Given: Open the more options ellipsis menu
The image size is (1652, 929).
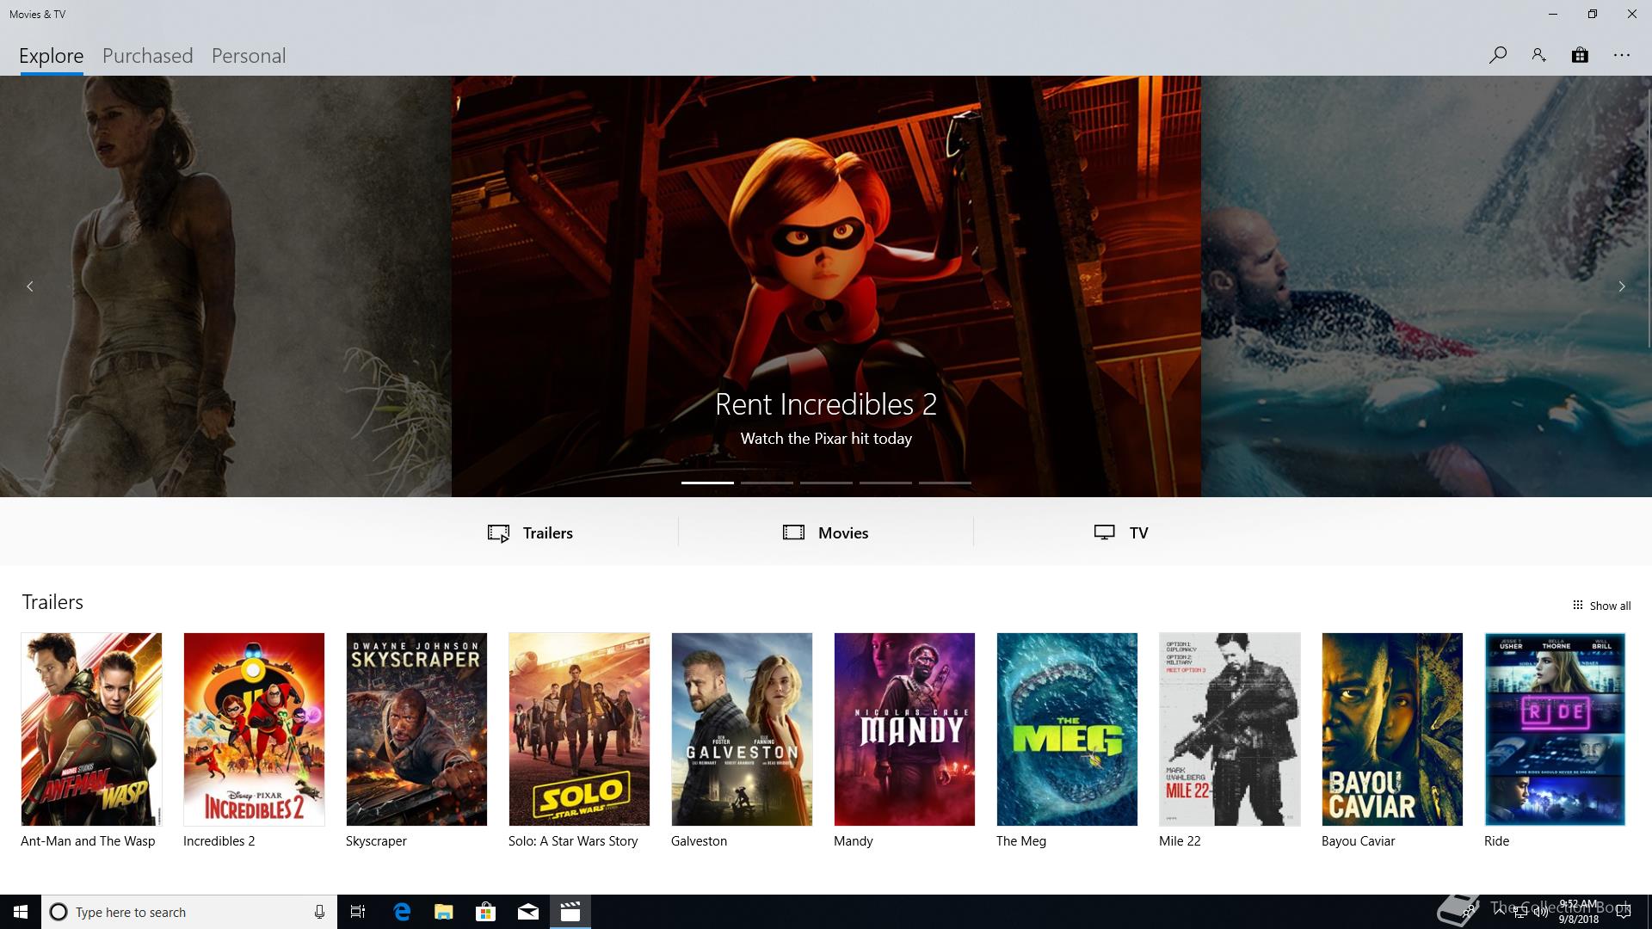Looking at the screenshot, I should tap(1622, 55).
